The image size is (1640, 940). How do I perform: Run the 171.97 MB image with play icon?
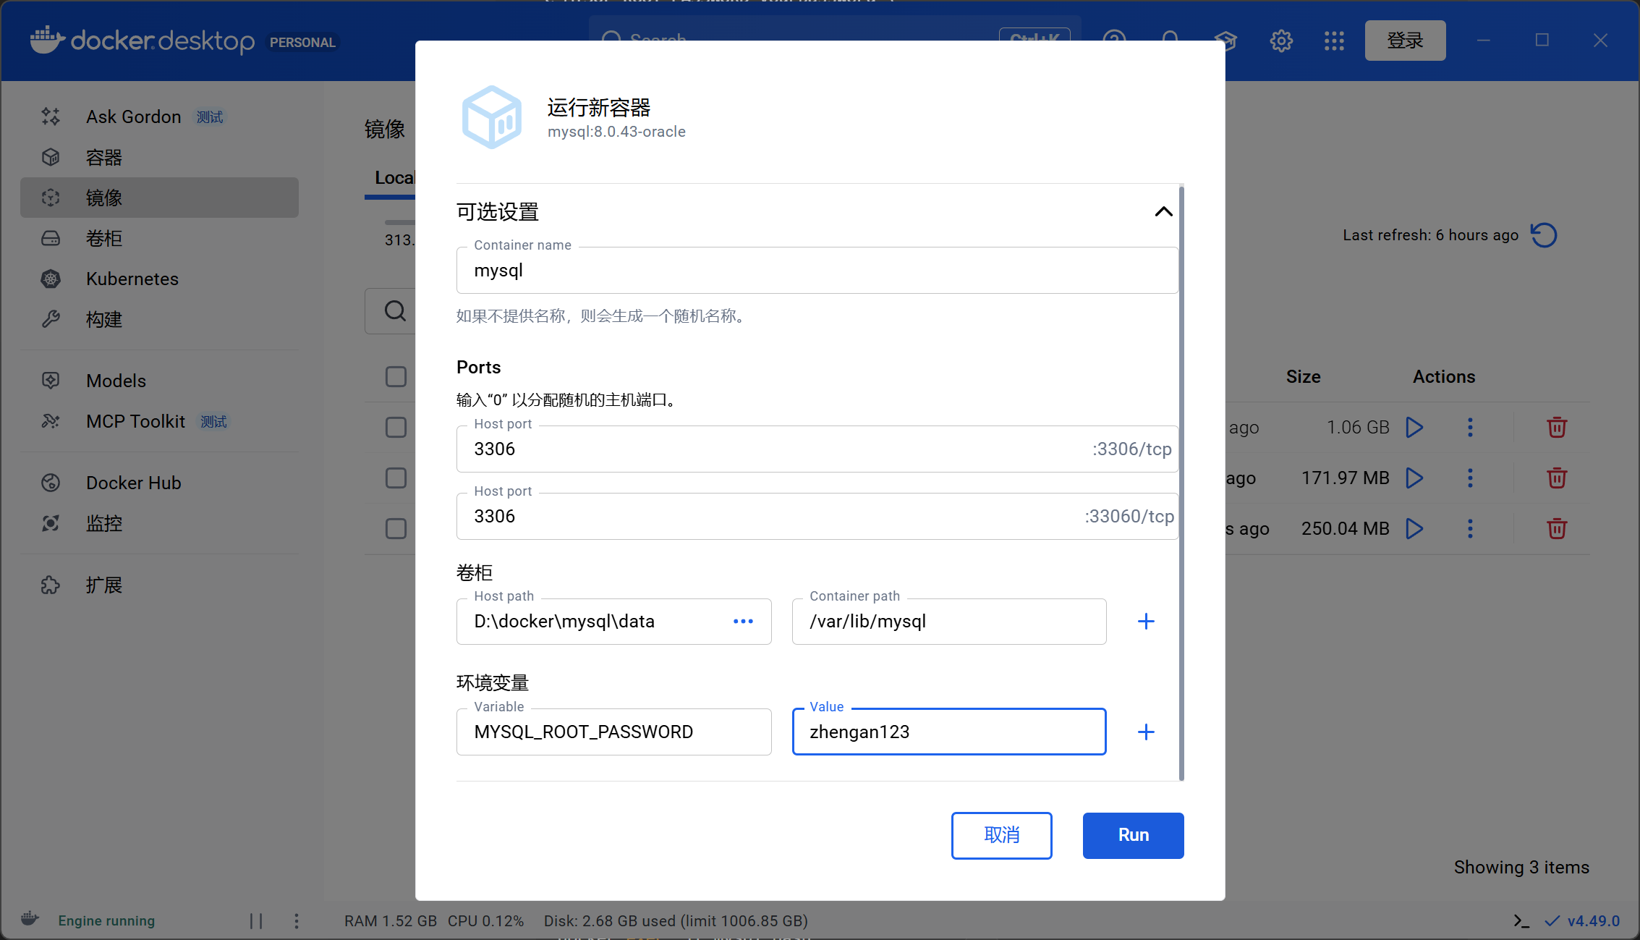click(1414, 478)
